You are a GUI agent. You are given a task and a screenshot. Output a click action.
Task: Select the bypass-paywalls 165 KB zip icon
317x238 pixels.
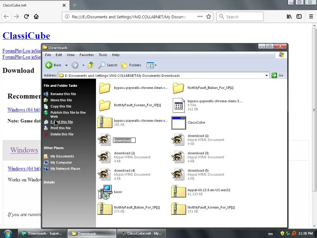[x=105, y=122]
